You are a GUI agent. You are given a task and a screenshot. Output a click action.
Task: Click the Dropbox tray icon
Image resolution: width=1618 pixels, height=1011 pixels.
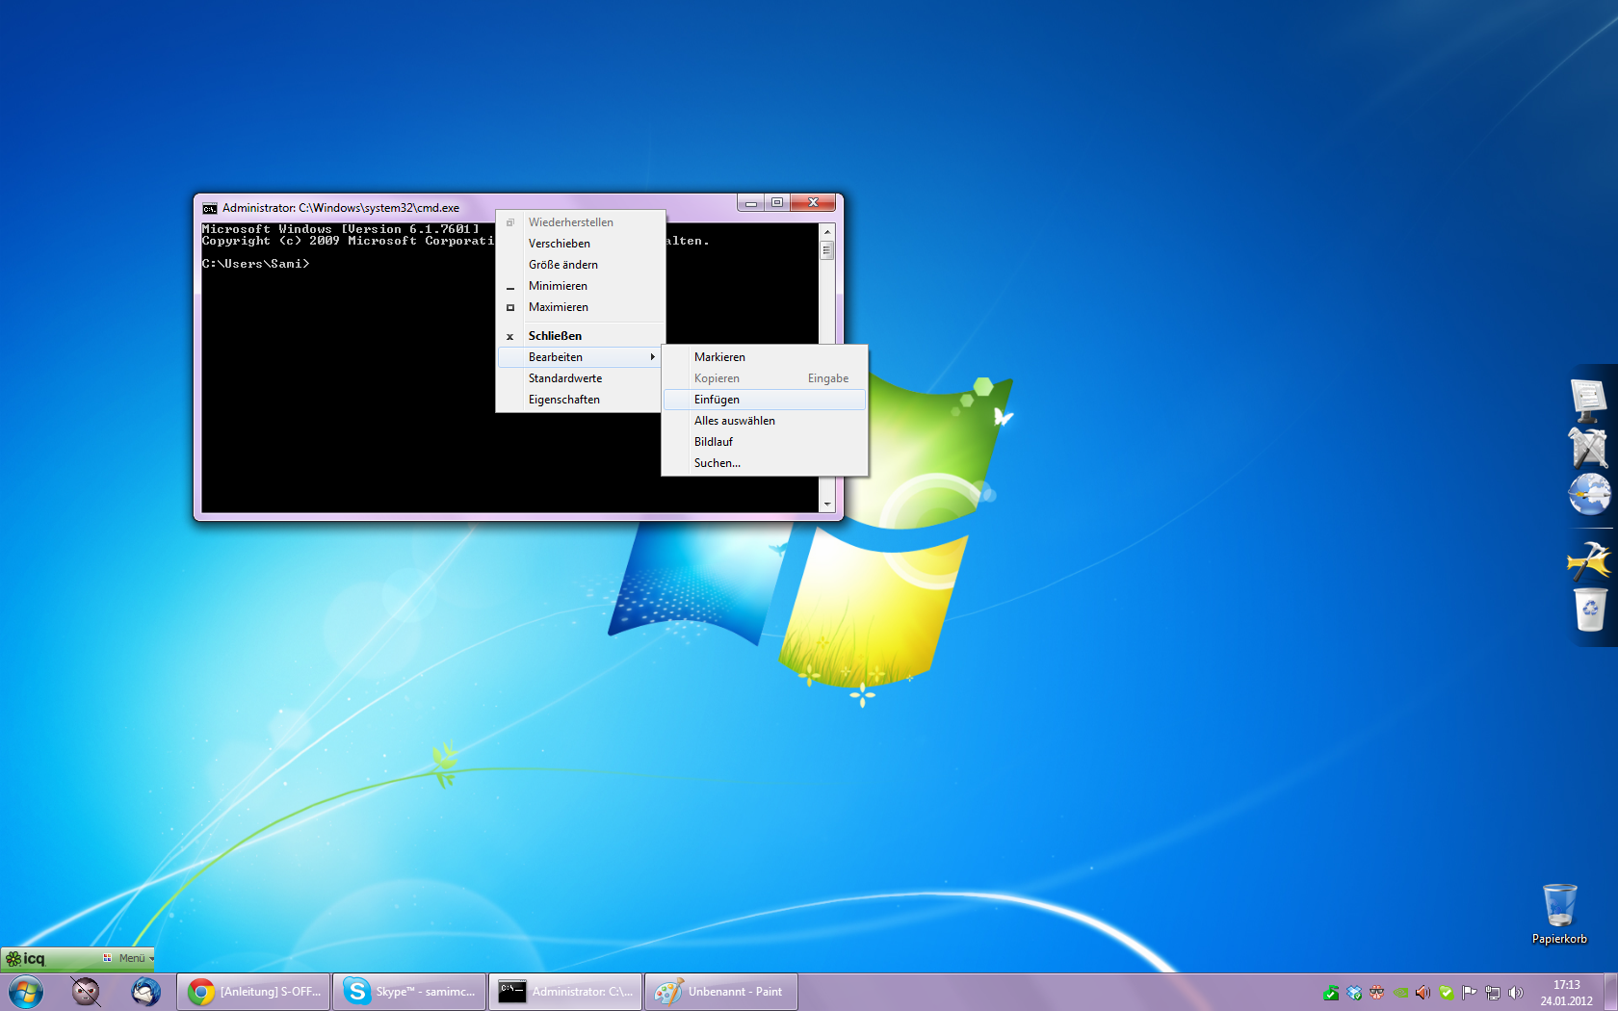(1354, 993)
